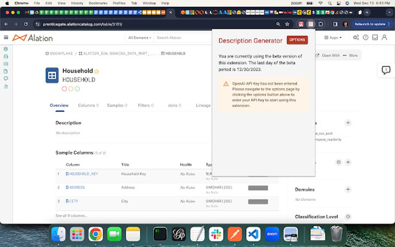This screenshot has width=395, height=247.
Task: Open the inbox icon near the profile
Action: (x=374, y=38)
